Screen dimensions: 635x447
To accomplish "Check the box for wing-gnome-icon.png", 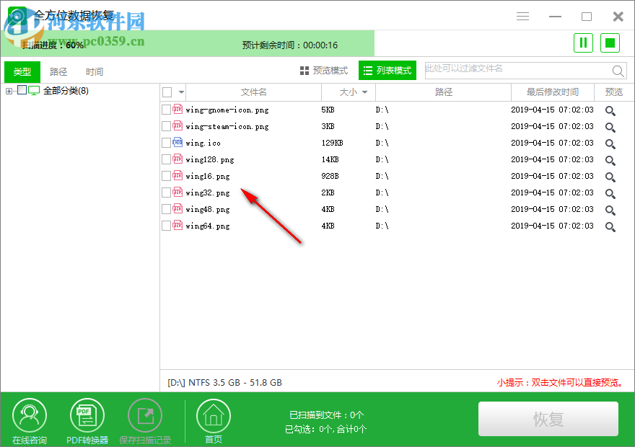I will point(166,110).
